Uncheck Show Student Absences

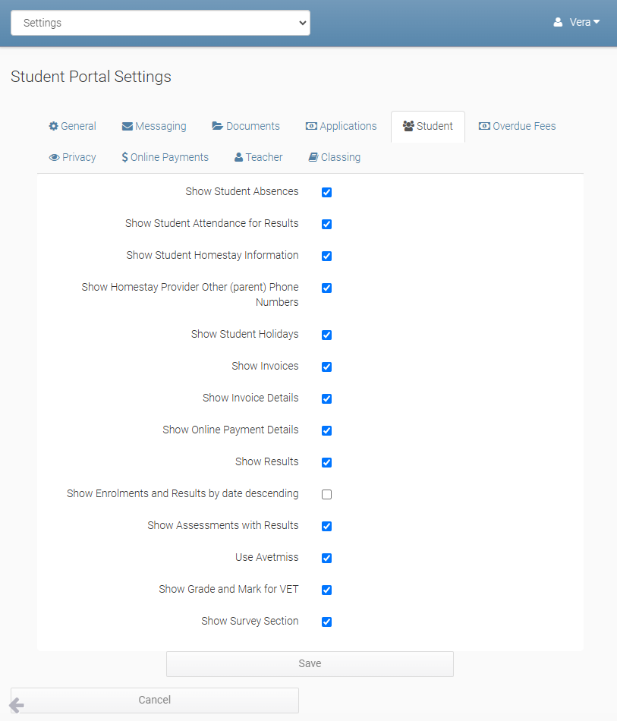(x=326, y=192)
